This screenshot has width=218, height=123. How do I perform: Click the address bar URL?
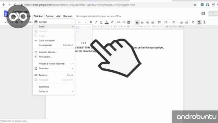click(x=80, y=5)
